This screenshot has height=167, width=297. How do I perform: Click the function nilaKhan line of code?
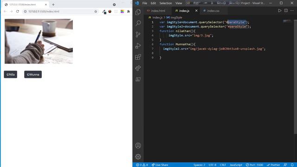tap(177, 31)
